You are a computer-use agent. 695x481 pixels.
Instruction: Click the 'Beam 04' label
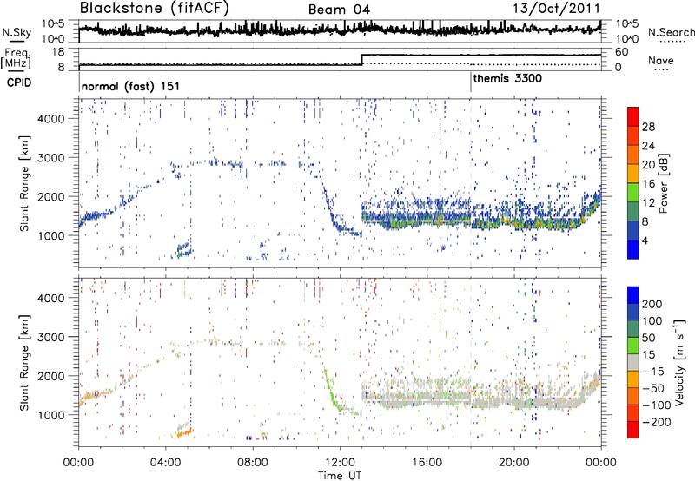point(339,10)
